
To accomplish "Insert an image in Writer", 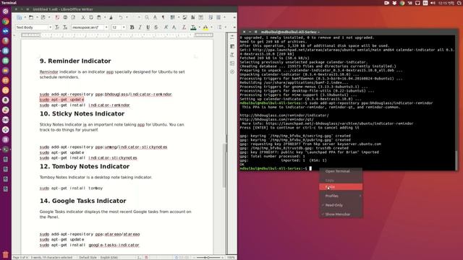I will 185,17.
